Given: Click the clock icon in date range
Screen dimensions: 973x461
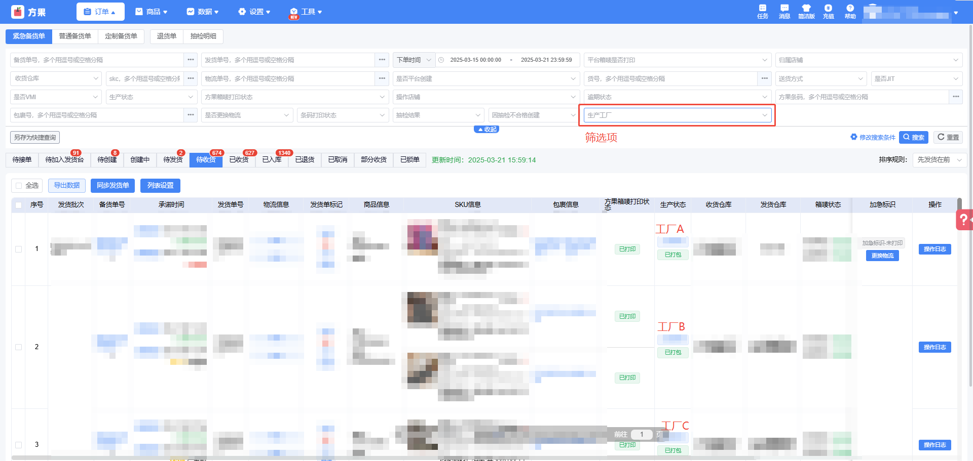Looking at the screenshot, I should tap(441, 60).
